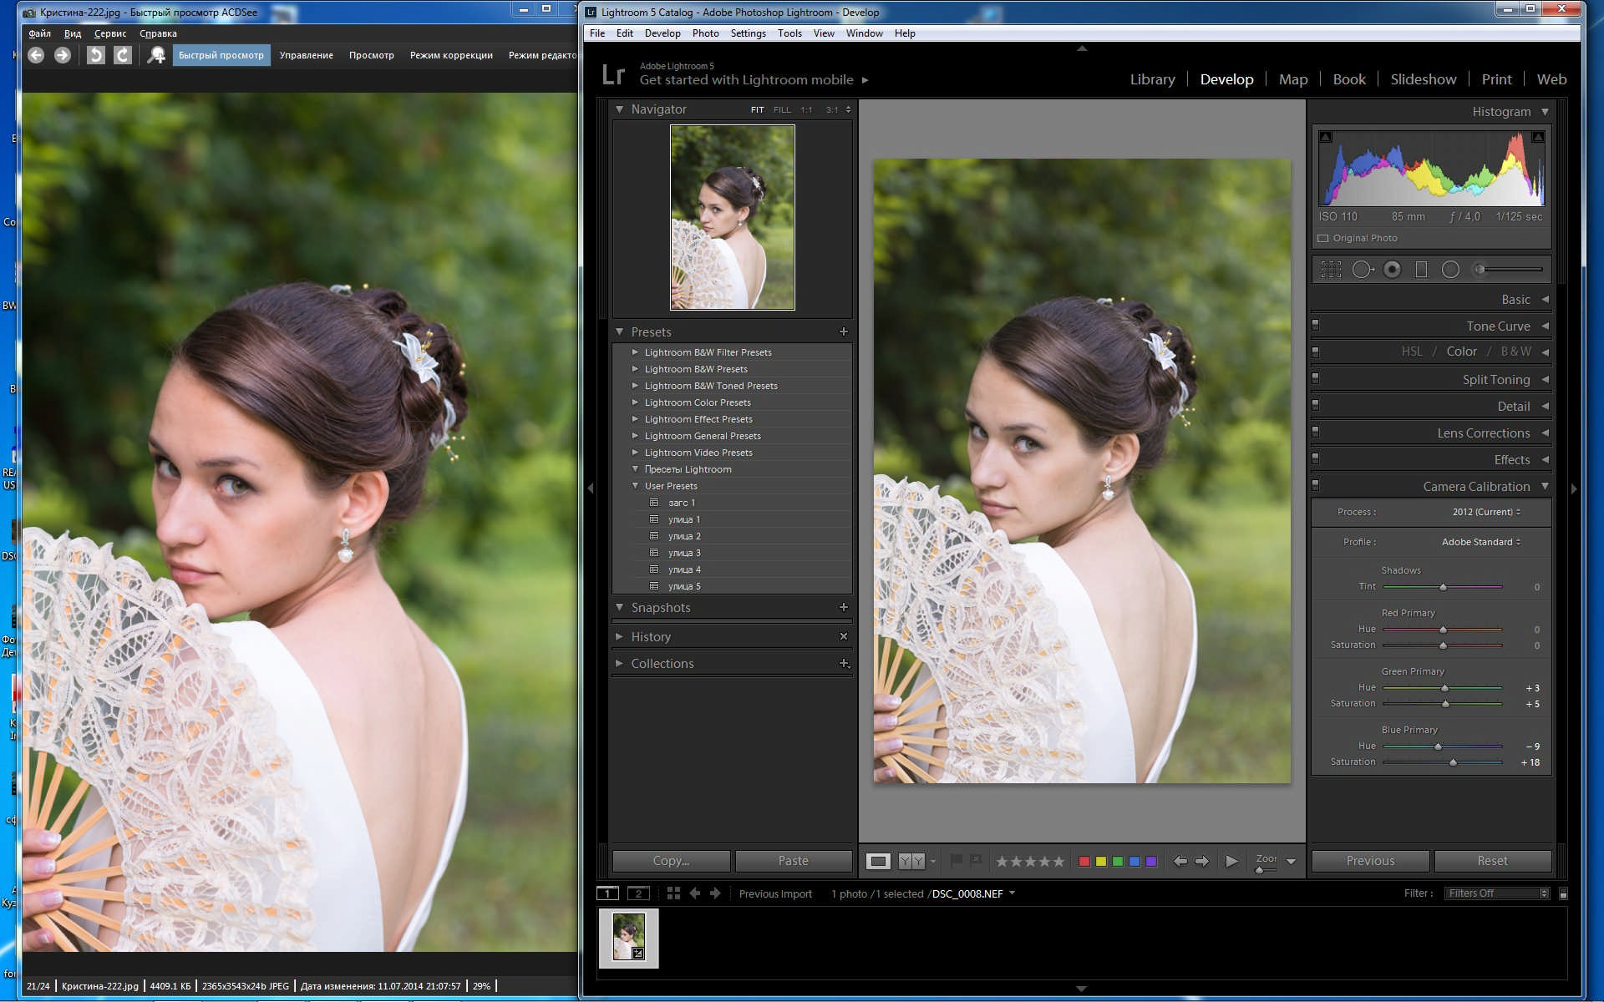Click the Copy... button
The height and width of the screenshot is (1002, 1604).
point(671,861)
